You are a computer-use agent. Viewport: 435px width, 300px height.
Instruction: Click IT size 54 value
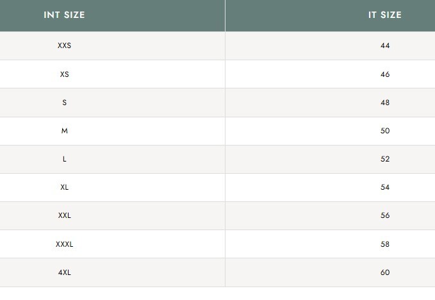point(384,187)
